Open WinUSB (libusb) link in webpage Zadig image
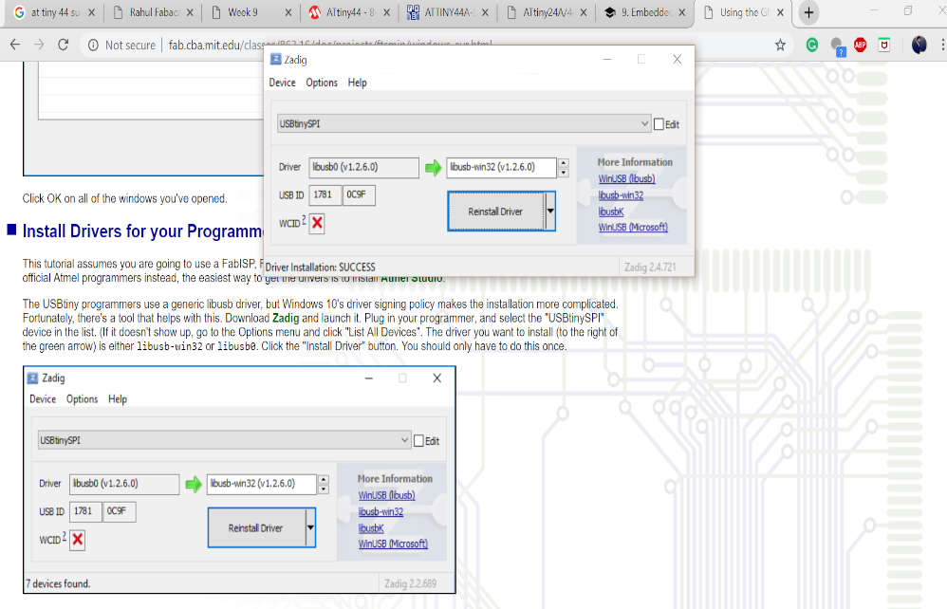 (386, 495)
